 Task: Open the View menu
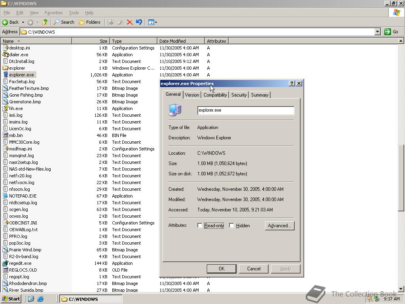click(x=34, y=13)
